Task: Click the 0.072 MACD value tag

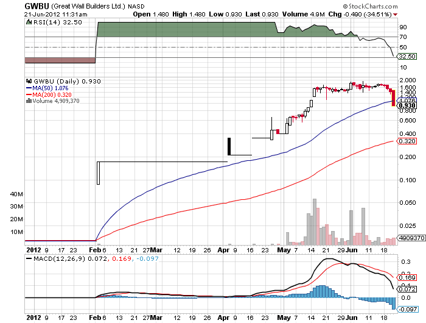Action: click(x=407, y=289)
